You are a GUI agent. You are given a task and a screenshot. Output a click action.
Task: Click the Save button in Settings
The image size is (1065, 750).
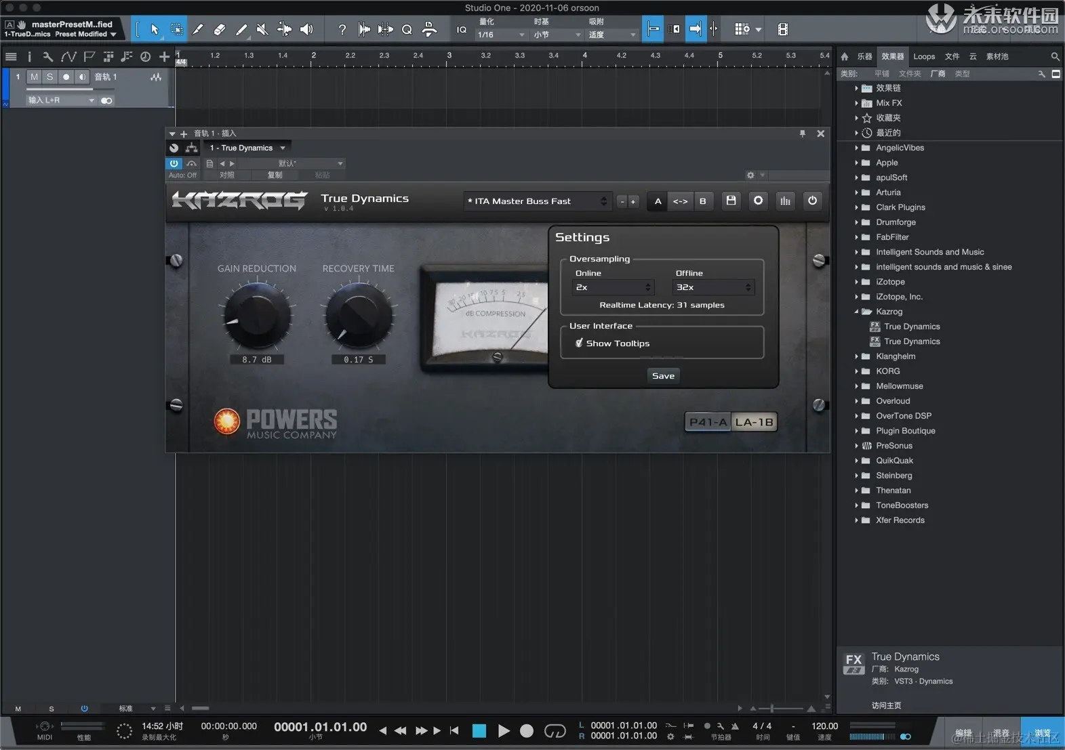(663, 376)
